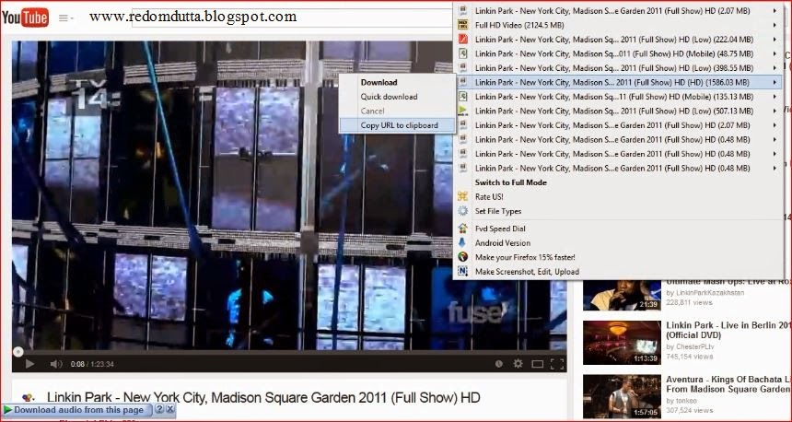Open the 1:13:39 duration video thumbnail
Screen dimensions: 792x422
[622, 343]
